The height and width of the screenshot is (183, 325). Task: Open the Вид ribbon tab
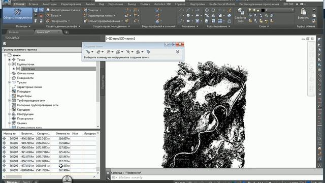coord(102,4)
